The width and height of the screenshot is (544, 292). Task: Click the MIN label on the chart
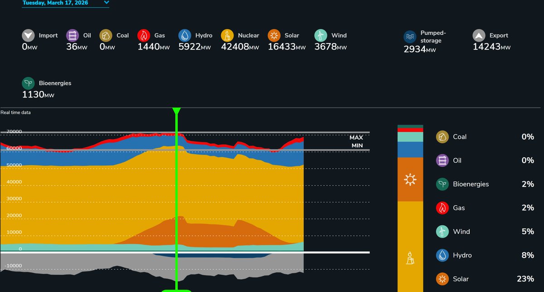(x=357, y=146)
